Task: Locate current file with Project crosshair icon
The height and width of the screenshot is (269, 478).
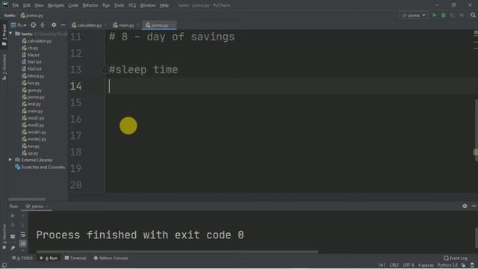Action: (33, 25)
